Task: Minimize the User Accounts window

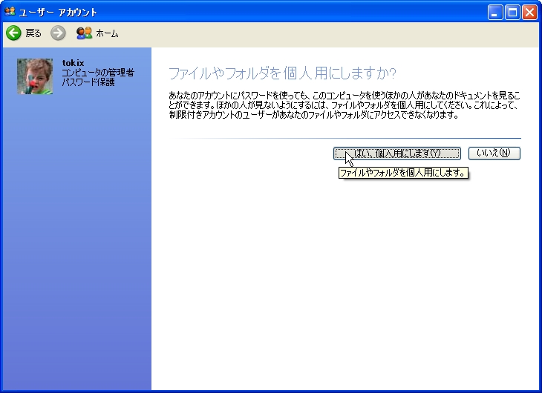Action: [x=495, y=13]
